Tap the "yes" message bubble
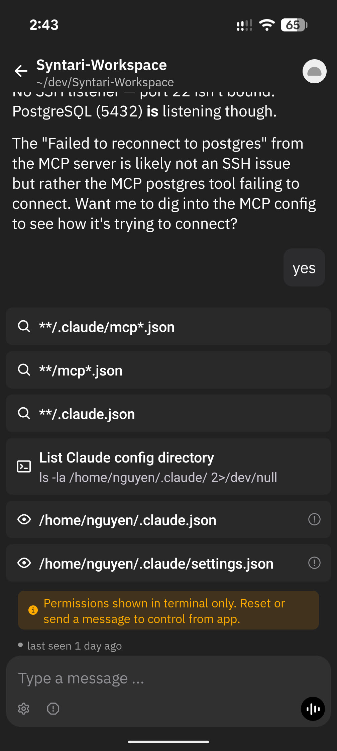 pos(304,268)
